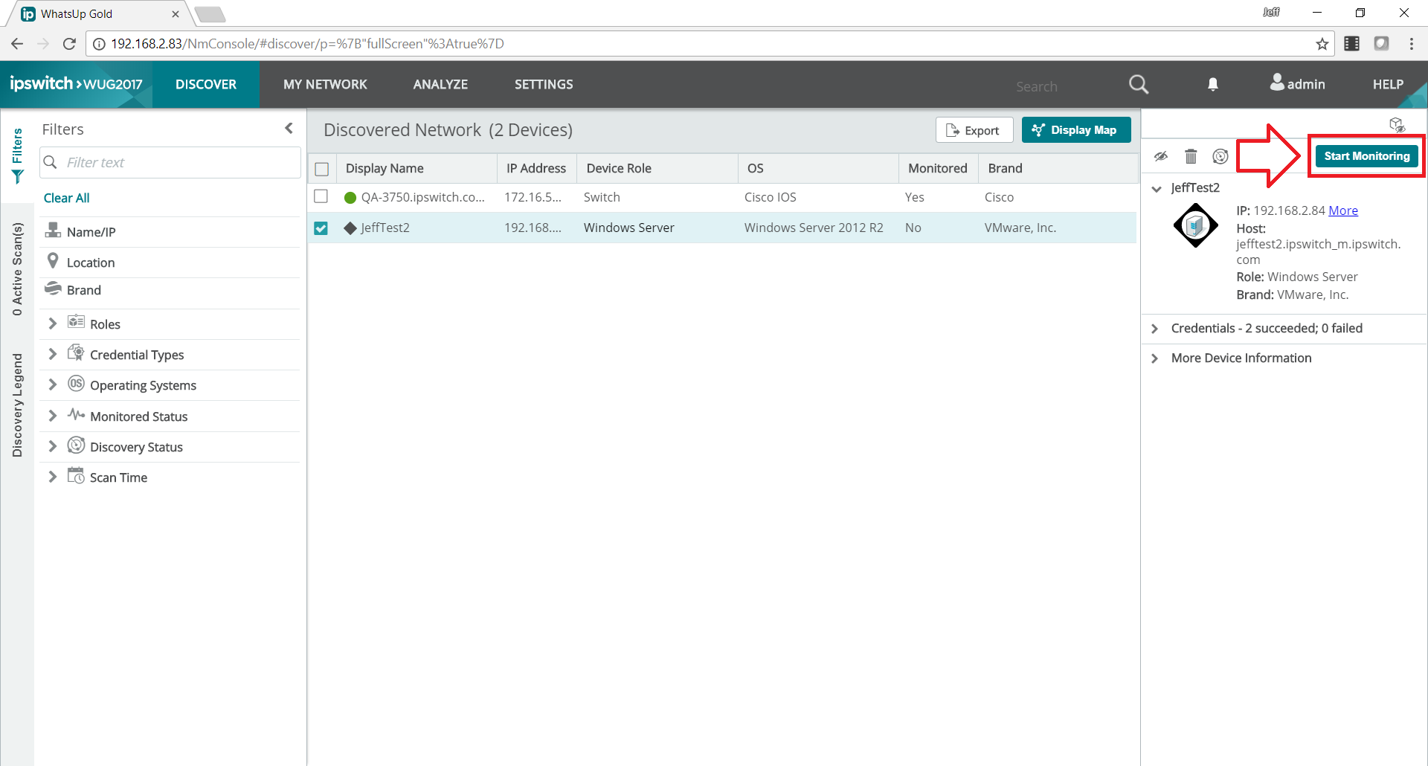
Task: Toggle the select-all header checkbox
Action: [322, 169]
